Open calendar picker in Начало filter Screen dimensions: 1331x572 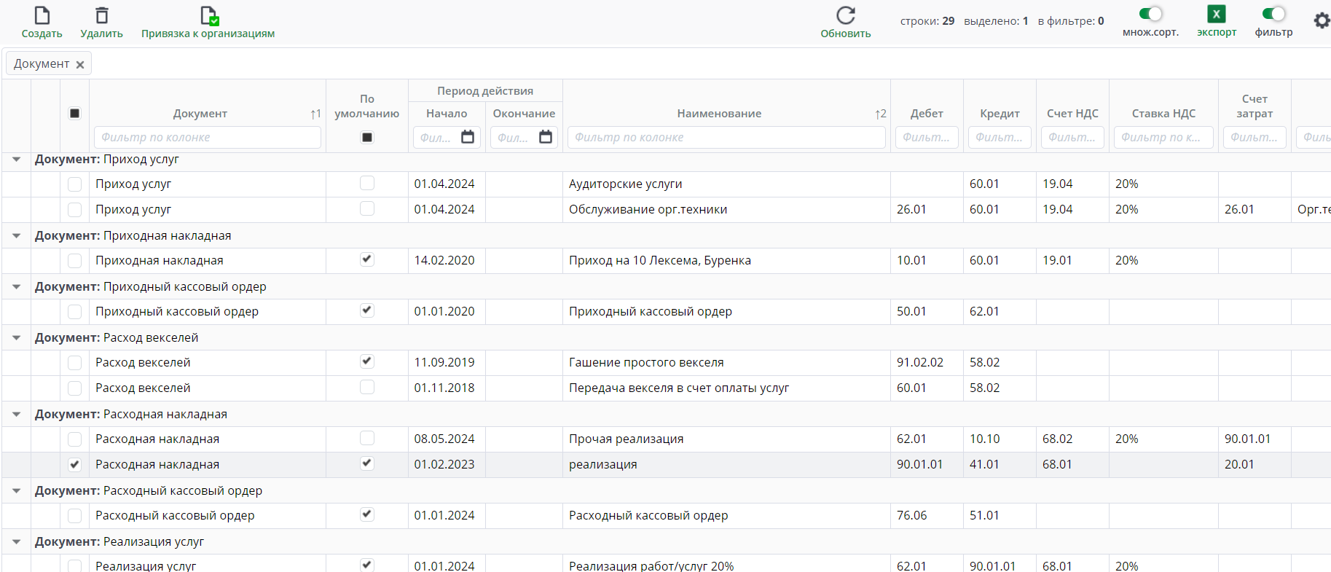click(468, 137)
